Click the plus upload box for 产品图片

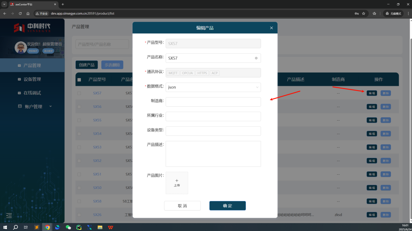(x=177, y=183)
